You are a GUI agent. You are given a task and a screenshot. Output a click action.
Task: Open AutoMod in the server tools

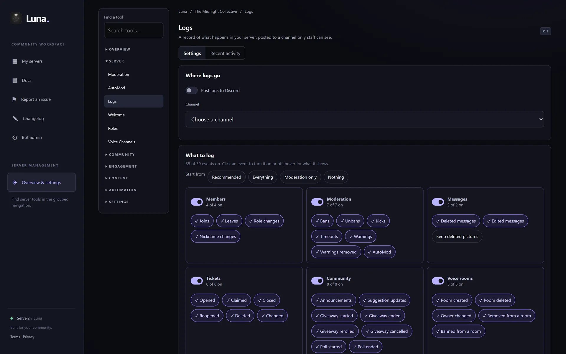(134, 88)
